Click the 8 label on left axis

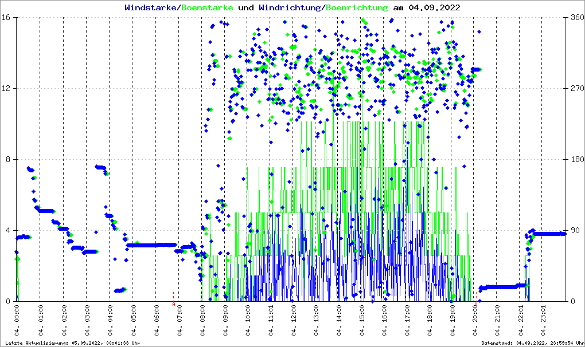9,159
